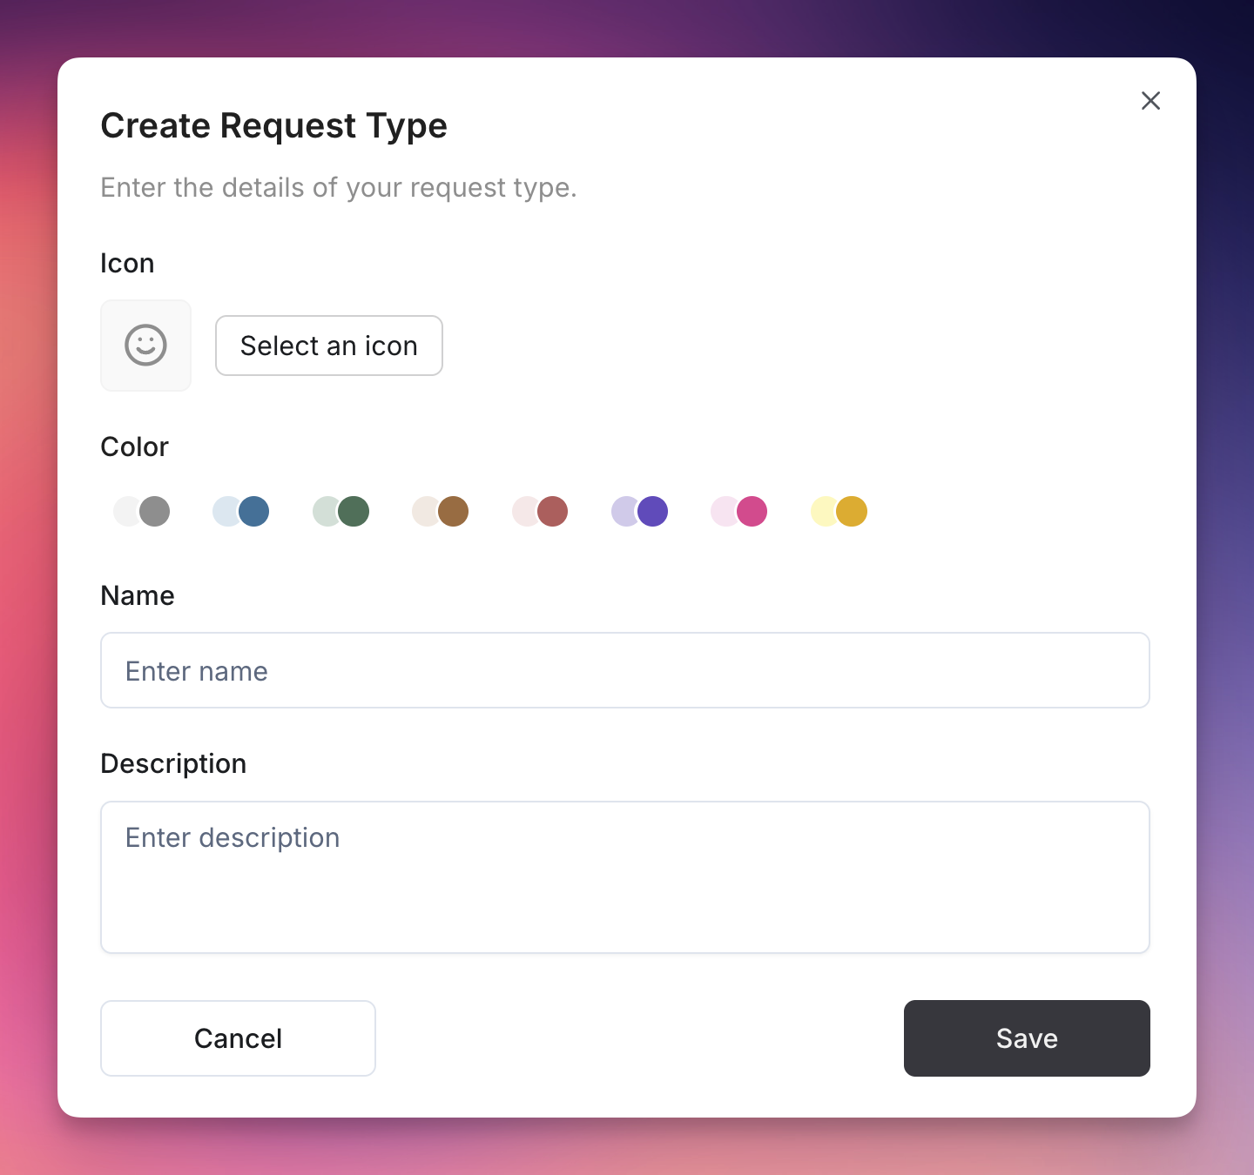Click the smiley face icon preview
The width and height of the screenshot is (1254, 1175).
pyautogui.click(x=145, y=346)
